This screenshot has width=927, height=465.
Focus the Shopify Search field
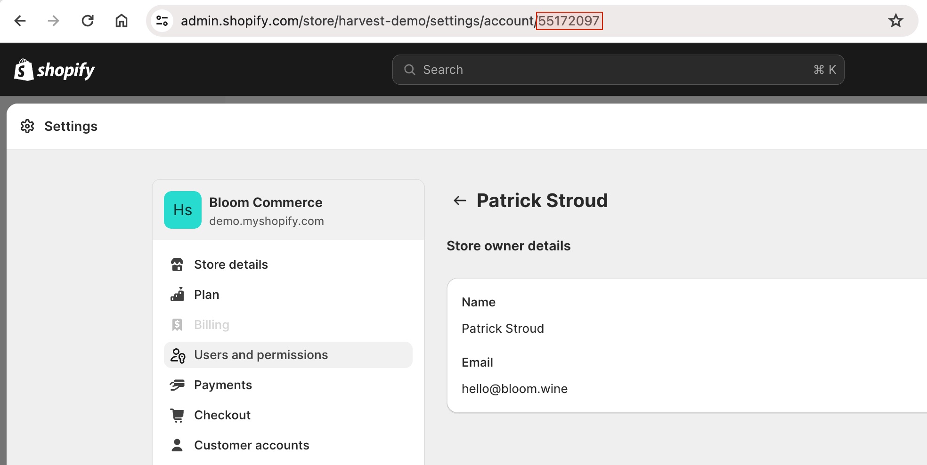618,70
